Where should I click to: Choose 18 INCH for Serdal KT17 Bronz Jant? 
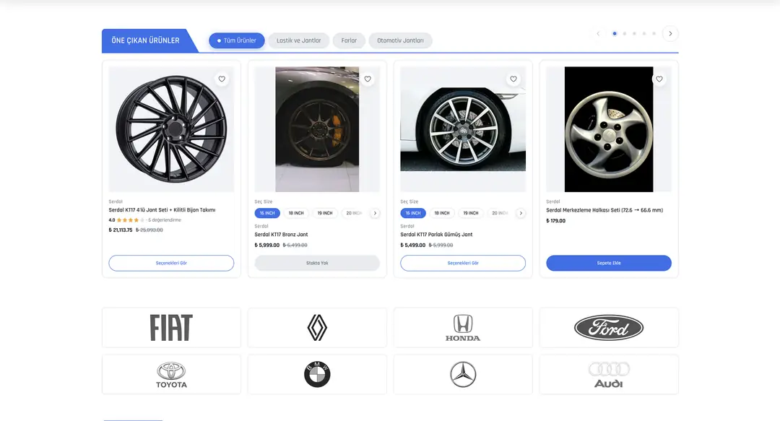click(296, 213)
